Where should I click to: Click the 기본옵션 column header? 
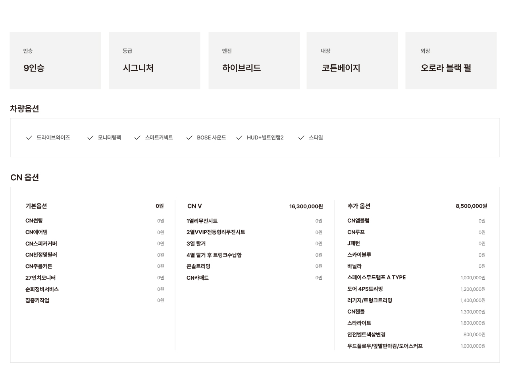[36, 206]
